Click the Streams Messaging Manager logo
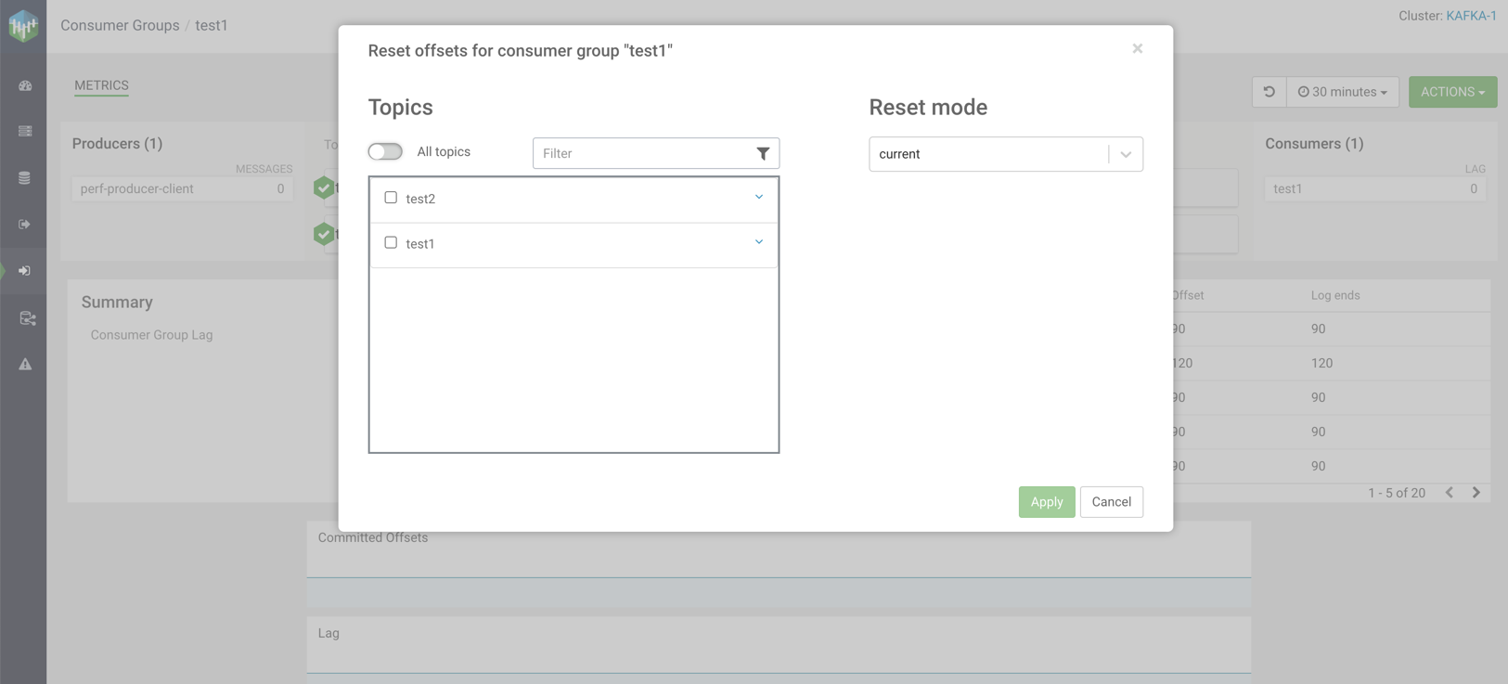The width and height of the screenshot is (1508, 684). (x=23, y=26)
